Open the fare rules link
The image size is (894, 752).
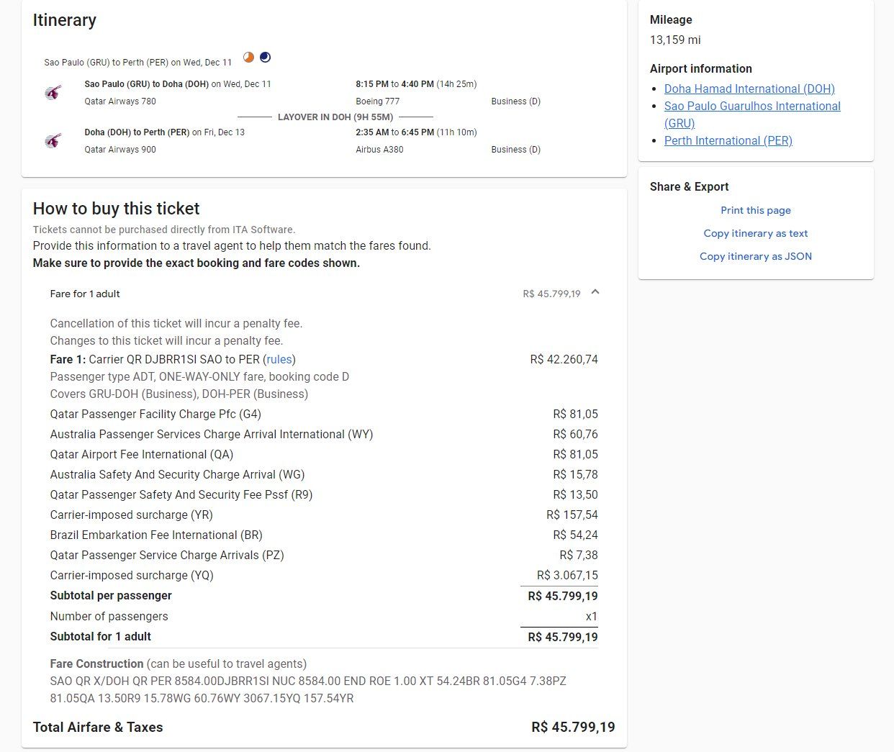[279, 359]
